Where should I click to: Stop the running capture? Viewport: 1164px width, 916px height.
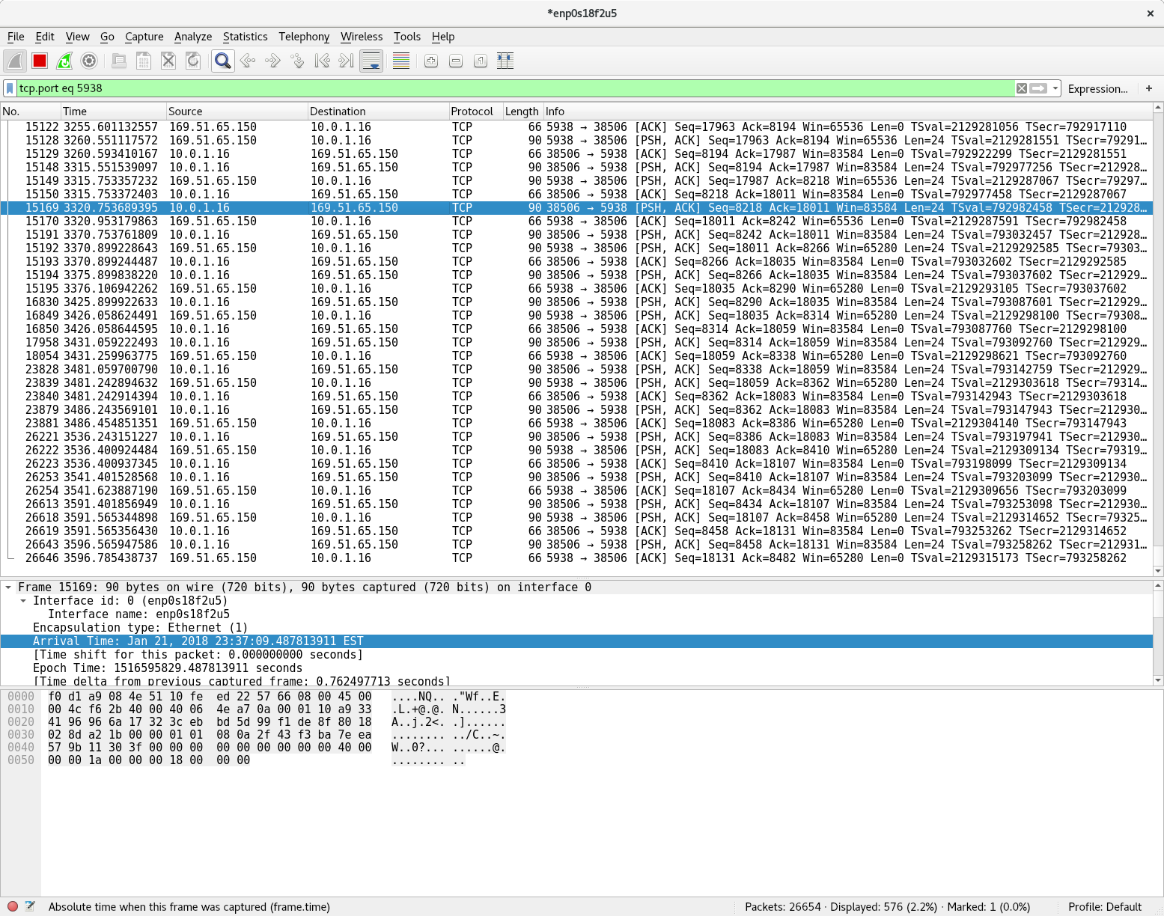point(40,61)
